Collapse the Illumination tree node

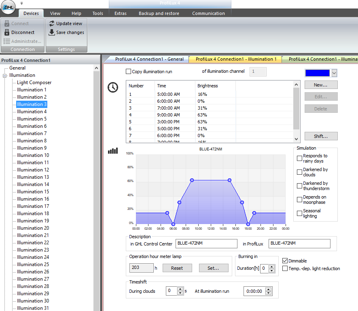[4, 76]
